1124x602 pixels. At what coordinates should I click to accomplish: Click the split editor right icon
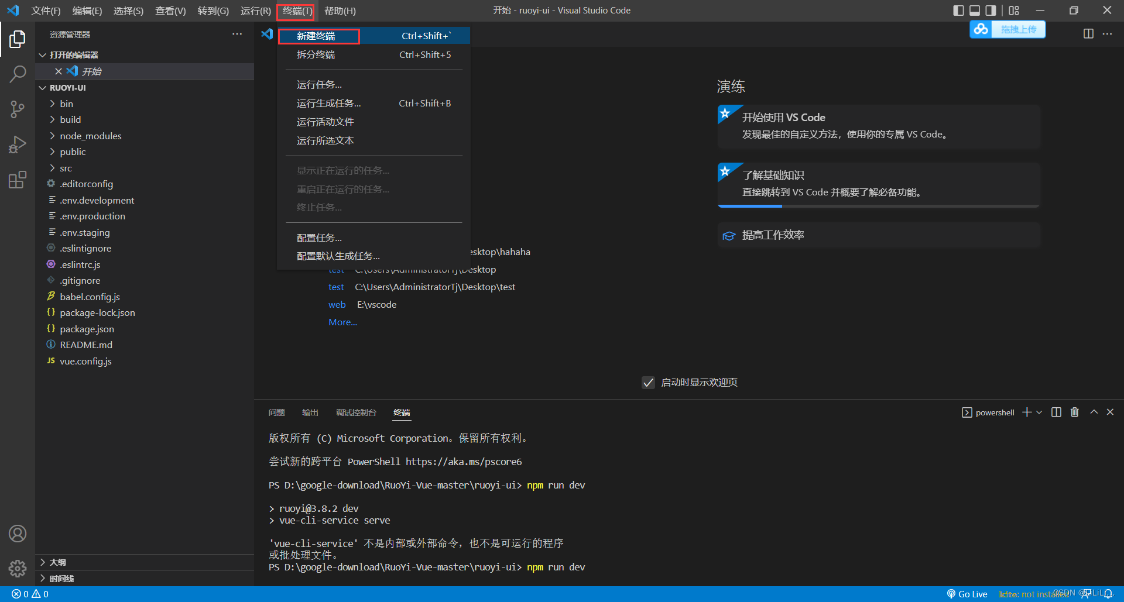[1088, 34]
